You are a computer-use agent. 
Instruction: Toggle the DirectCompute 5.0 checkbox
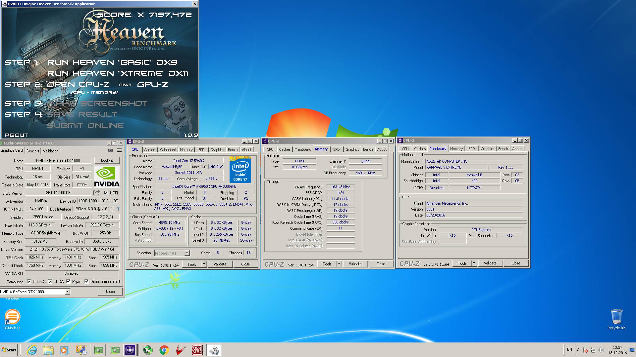[x=86, y=282]
